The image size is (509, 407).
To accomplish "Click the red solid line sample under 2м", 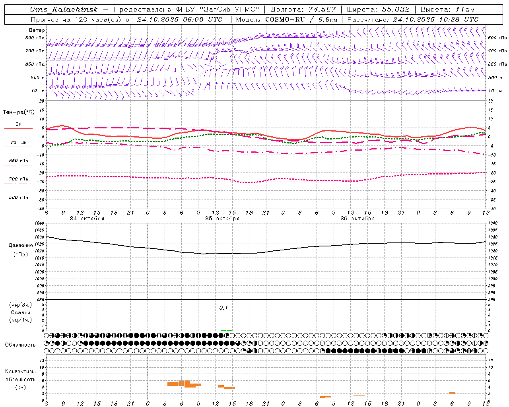I will pyautogui.click(x=18, y=129).
